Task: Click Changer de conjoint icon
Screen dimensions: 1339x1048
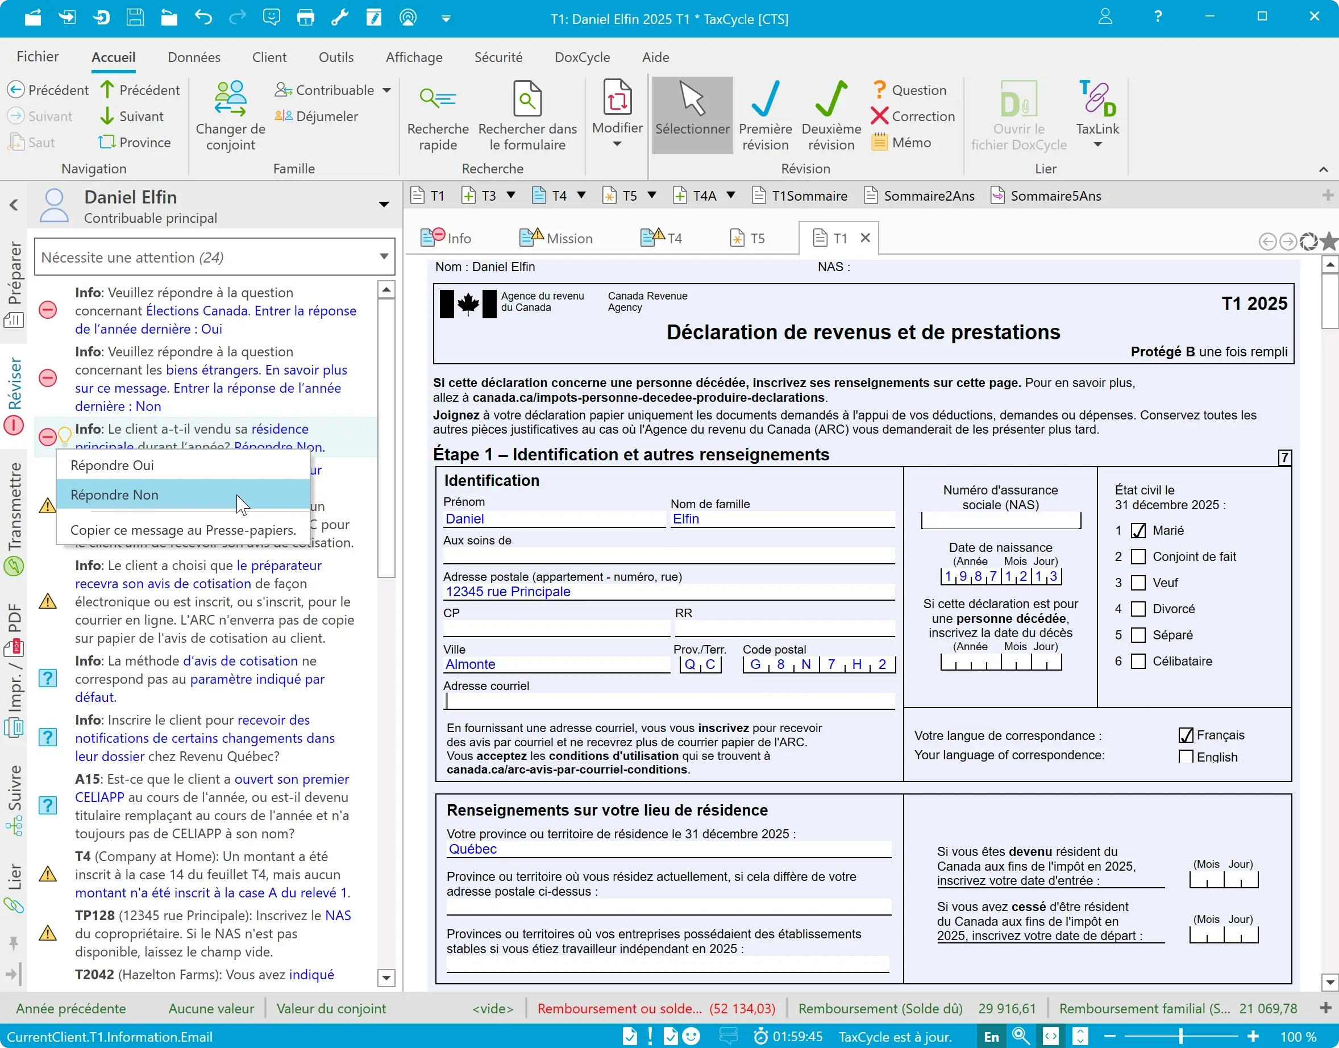Action: (x=230, y=99)
